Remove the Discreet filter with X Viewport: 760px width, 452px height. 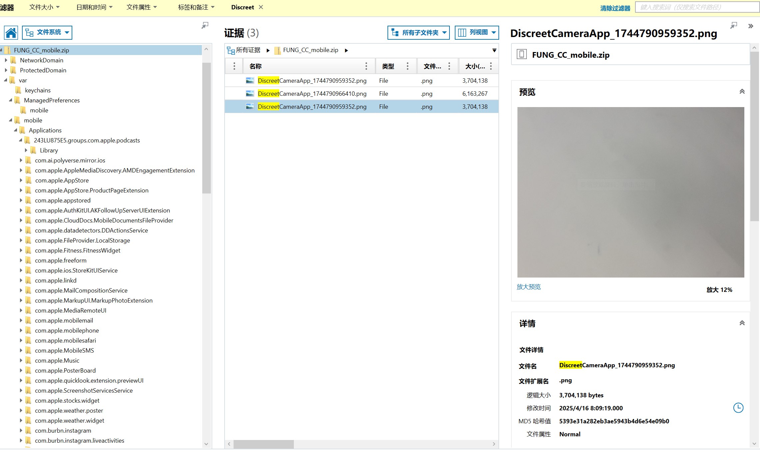click(261, 7)
